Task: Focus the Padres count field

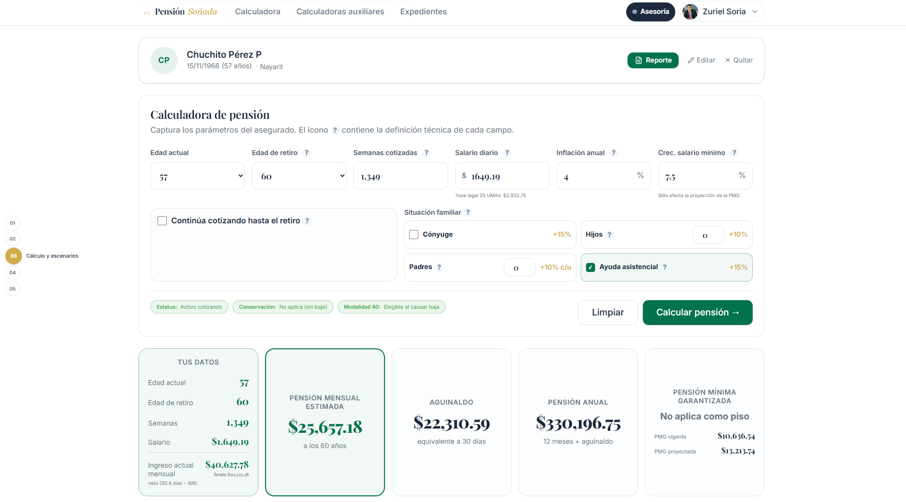Action: click(520, 267)
